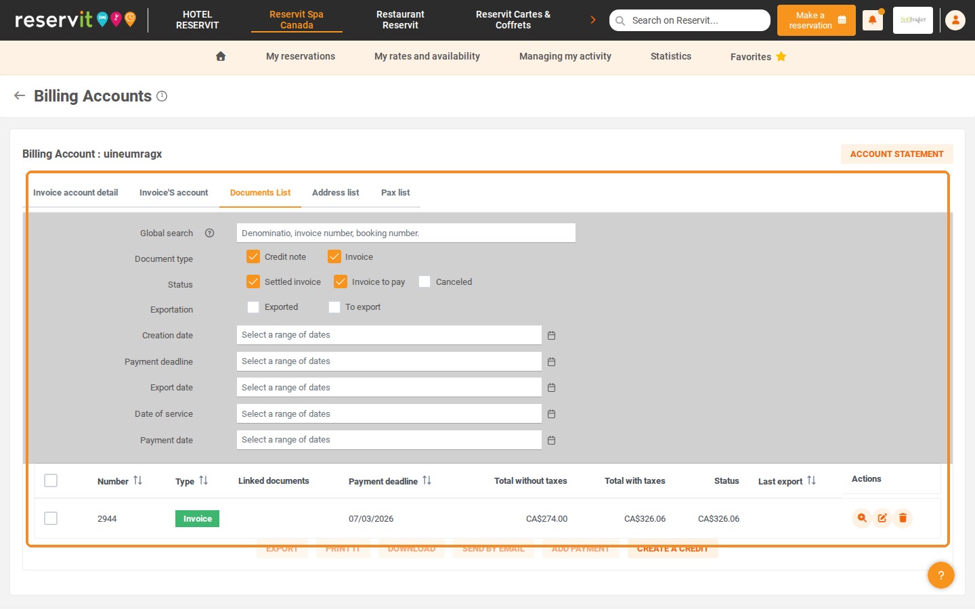Check the To export checkbox
Viewport: 975px width, 609px height.
[334, 307]
